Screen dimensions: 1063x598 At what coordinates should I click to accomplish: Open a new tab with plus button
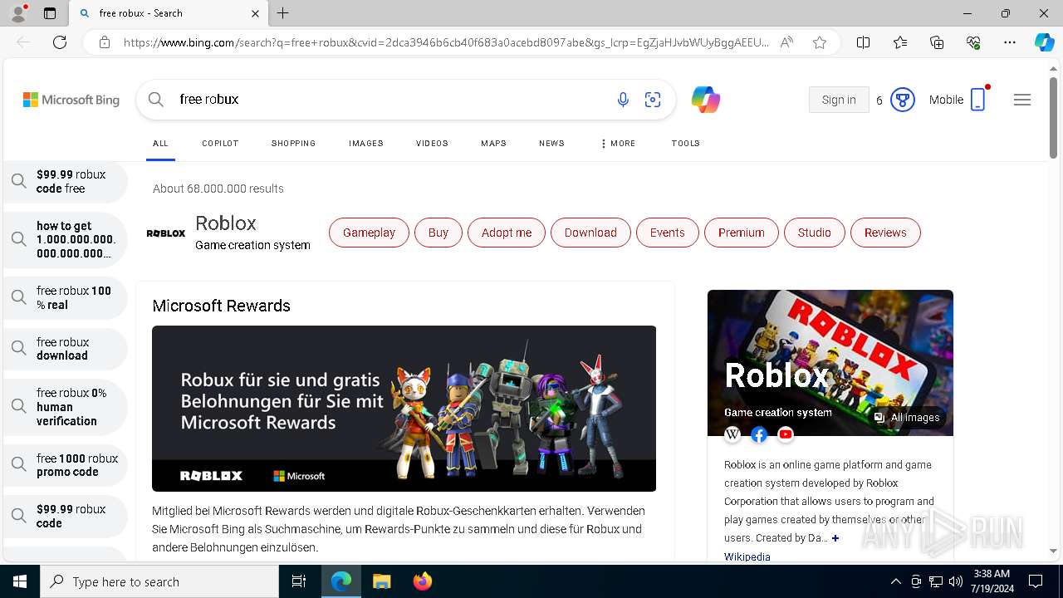(x=283, y=13)
